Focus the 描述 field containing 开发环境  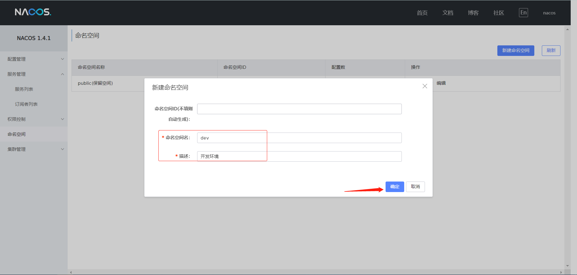pyautogui.click(x=299, y=156)
